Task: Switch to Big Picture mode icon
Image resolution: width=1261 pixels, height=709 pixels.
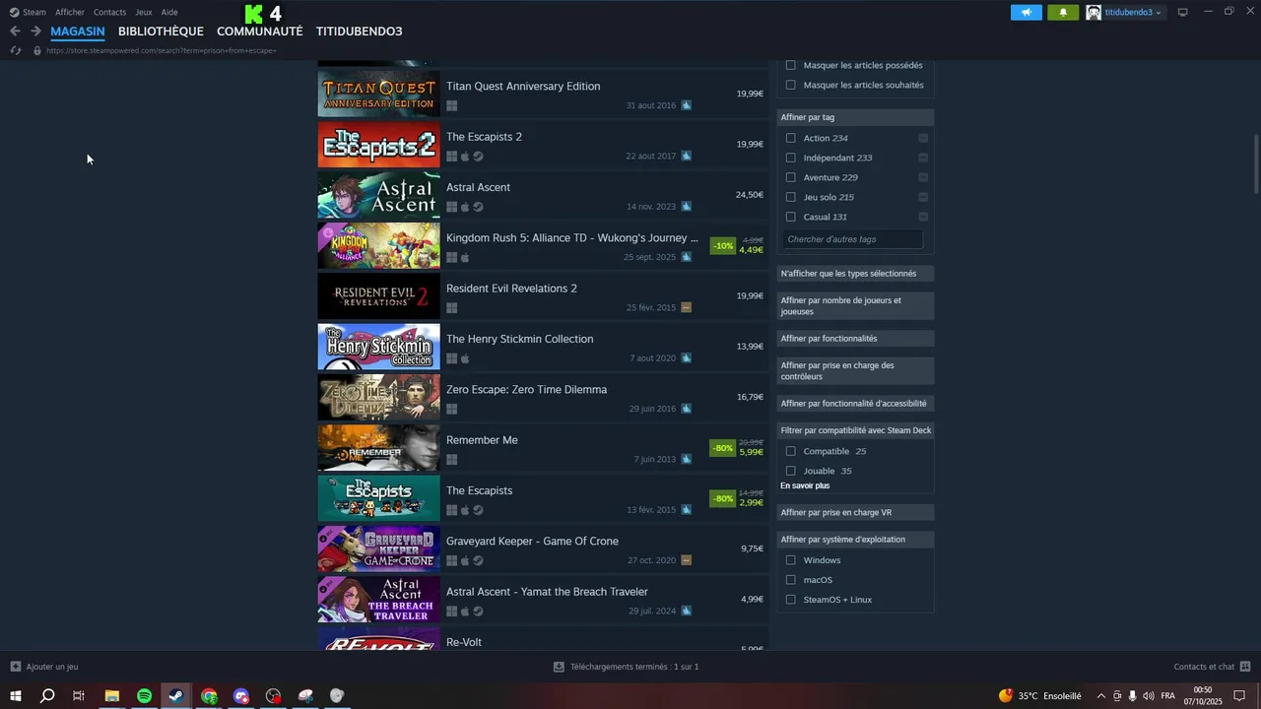Action: point(1182,13)
